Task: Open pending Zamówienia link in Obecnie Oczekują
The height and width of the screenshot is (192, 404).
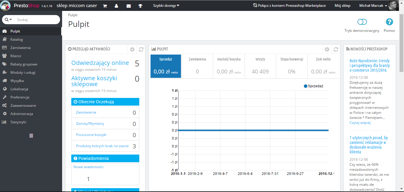Action: (86, 112)
